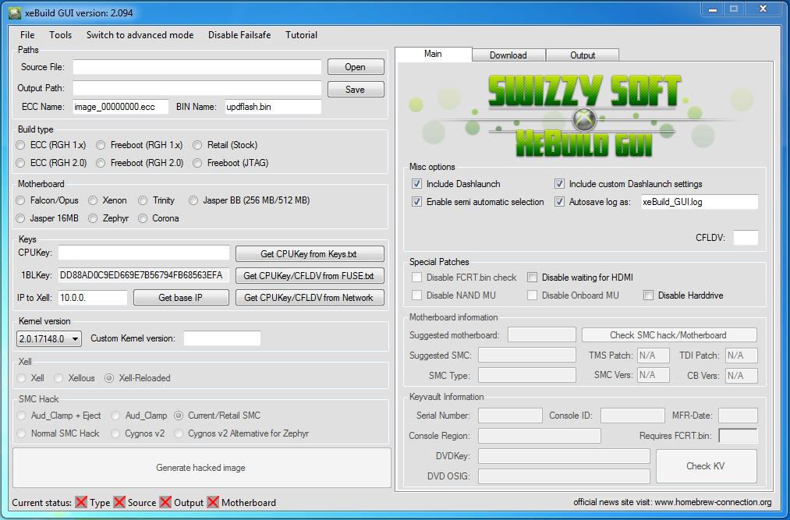
Task: Click inside the CPUKey input field
Action: (x=143, y=253)
